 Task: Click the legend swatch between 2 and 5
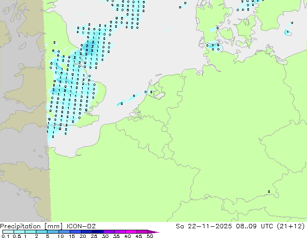(x=42, y=232)
